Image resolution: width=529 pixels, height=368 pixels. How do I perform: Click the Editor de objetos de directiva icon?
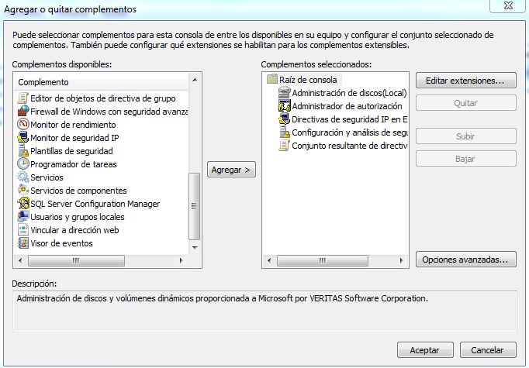click(23, 98)
